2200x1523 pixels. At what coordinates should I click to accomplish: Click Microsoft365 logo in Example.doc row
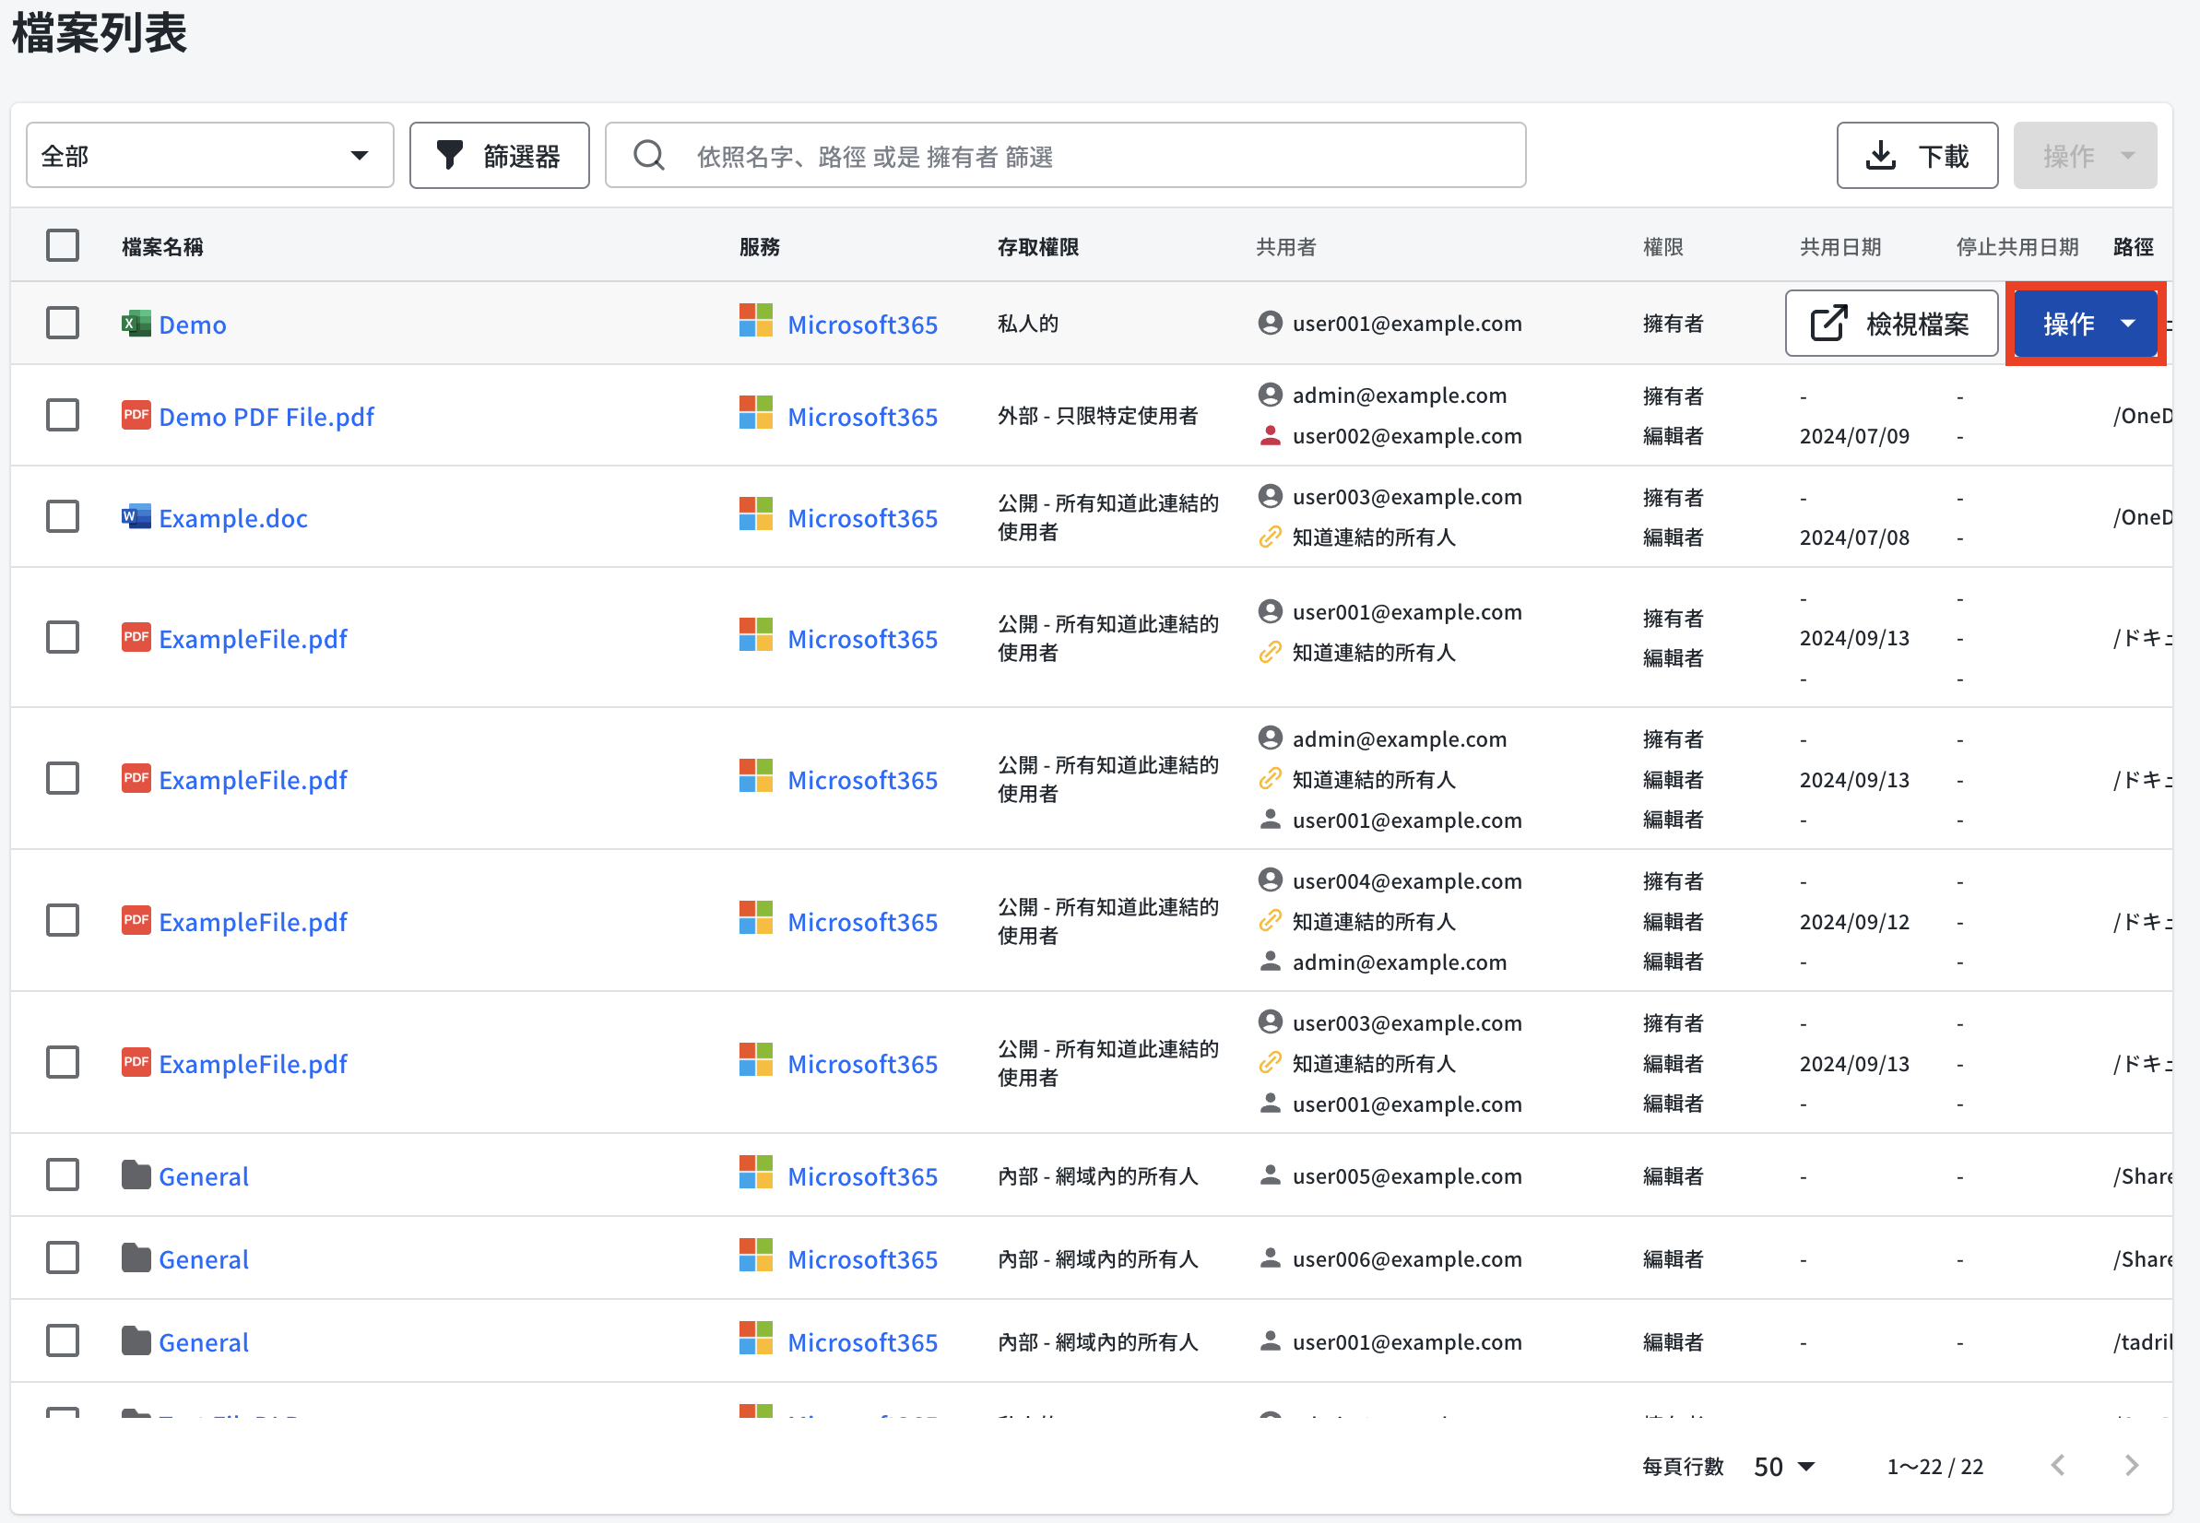[x=756, y=514]
